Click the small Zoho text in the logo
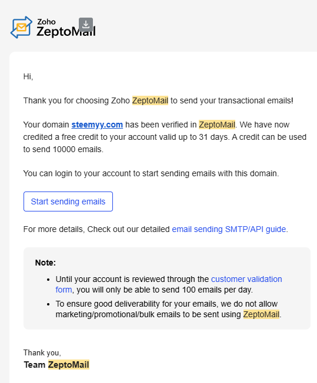The image size is (317, 383). (x=46, y=22)
